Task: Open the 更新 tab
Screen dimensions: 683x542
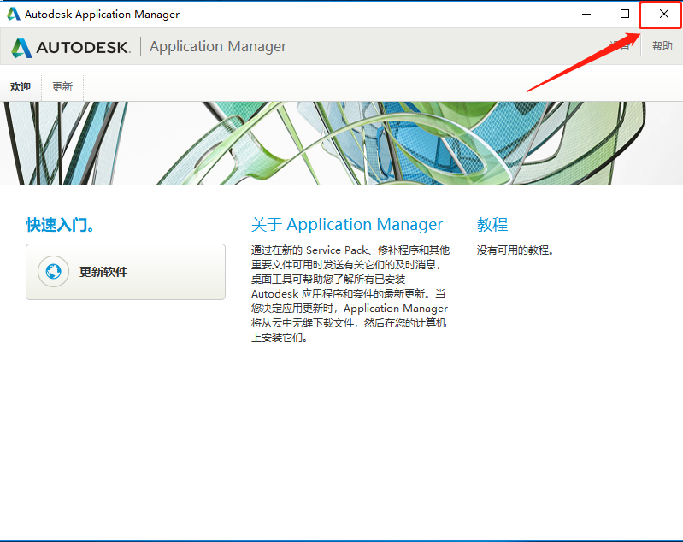Action: [x=62, y=87]
